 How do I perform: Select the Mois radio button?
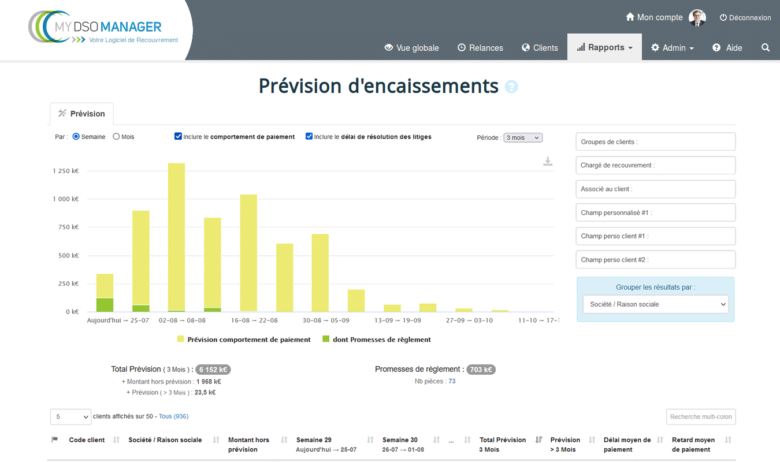116,137
